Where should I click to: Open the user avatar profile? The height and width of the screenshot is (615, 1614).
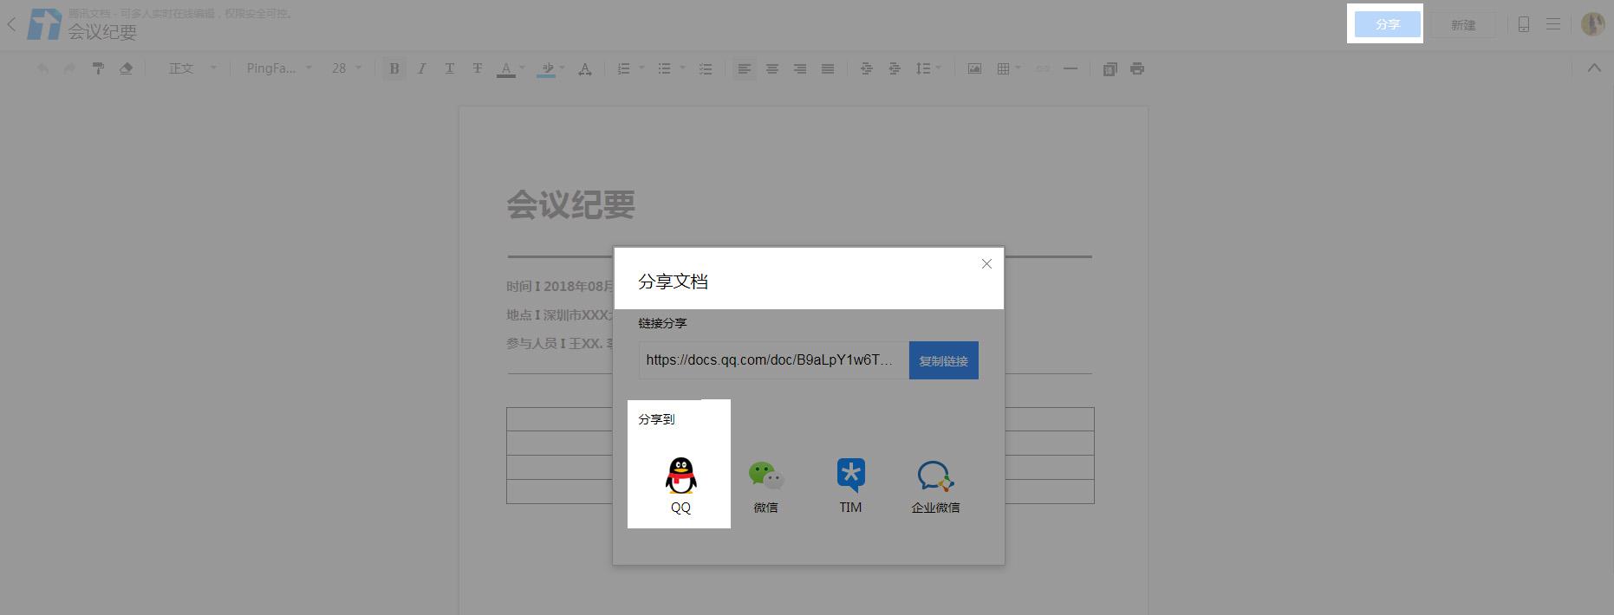(x=1592, y=24)
